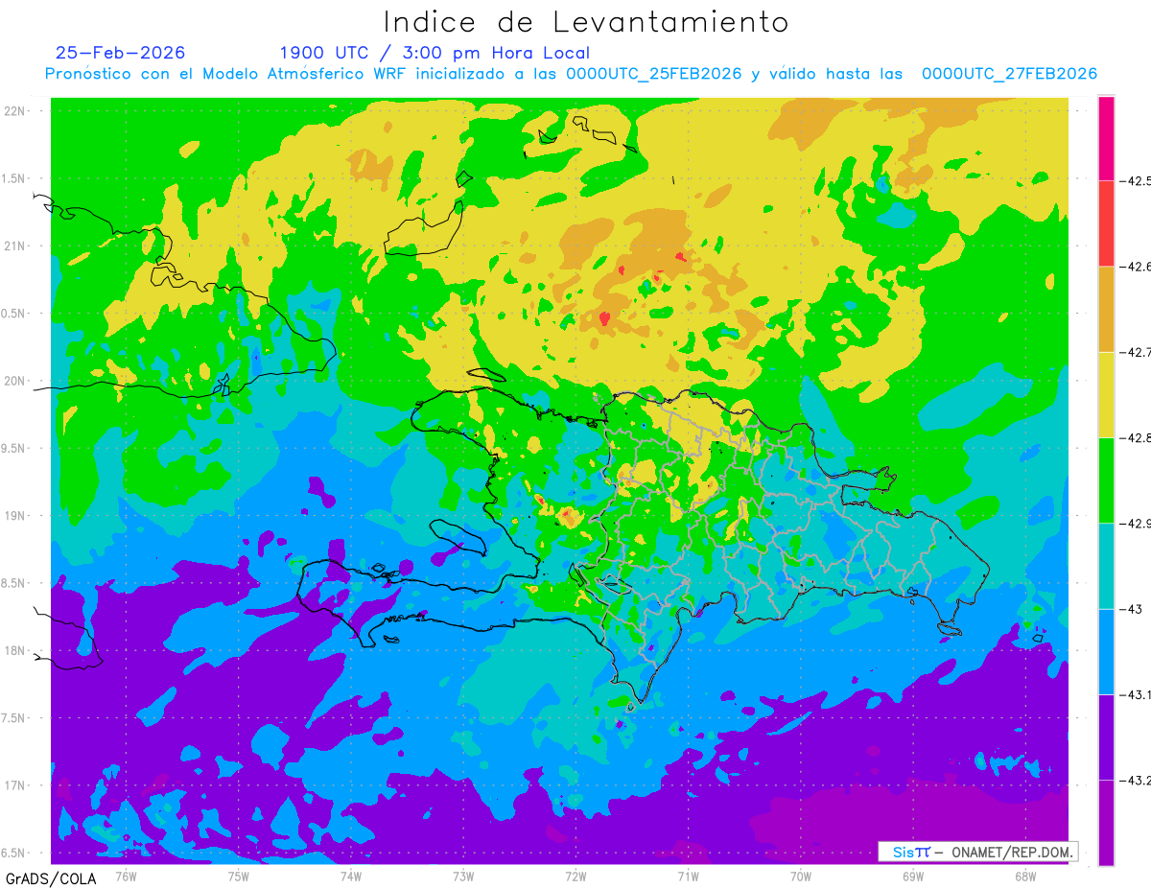
Task: Click the violet swatch below -43.2
Action: (x=1106, y=822)
